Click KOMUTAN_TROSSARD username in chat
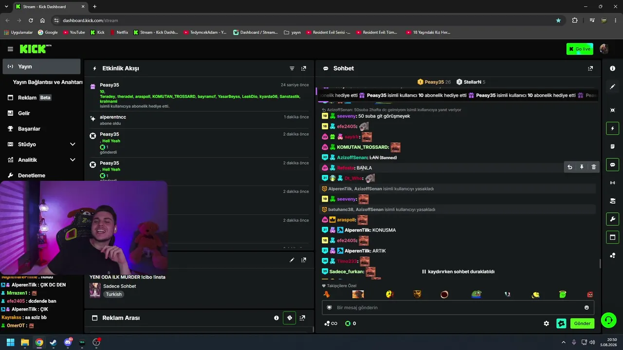This screenshot has height=350, width=623. click(x=363, y=147)
